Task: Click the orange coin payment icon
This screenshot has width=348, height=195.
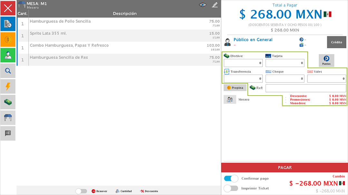Action: [x=8, y=39]
